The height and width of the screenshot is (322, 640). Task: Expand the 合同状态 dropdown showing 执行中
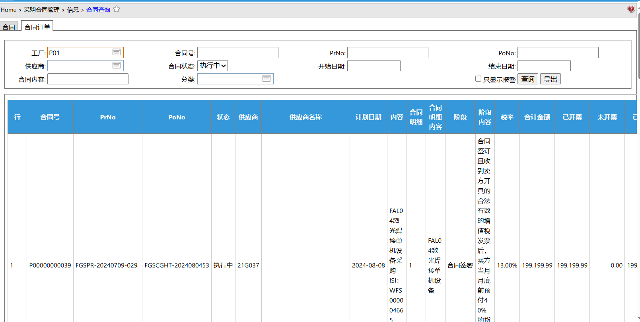pyautogui.click(x=213, y=66)
